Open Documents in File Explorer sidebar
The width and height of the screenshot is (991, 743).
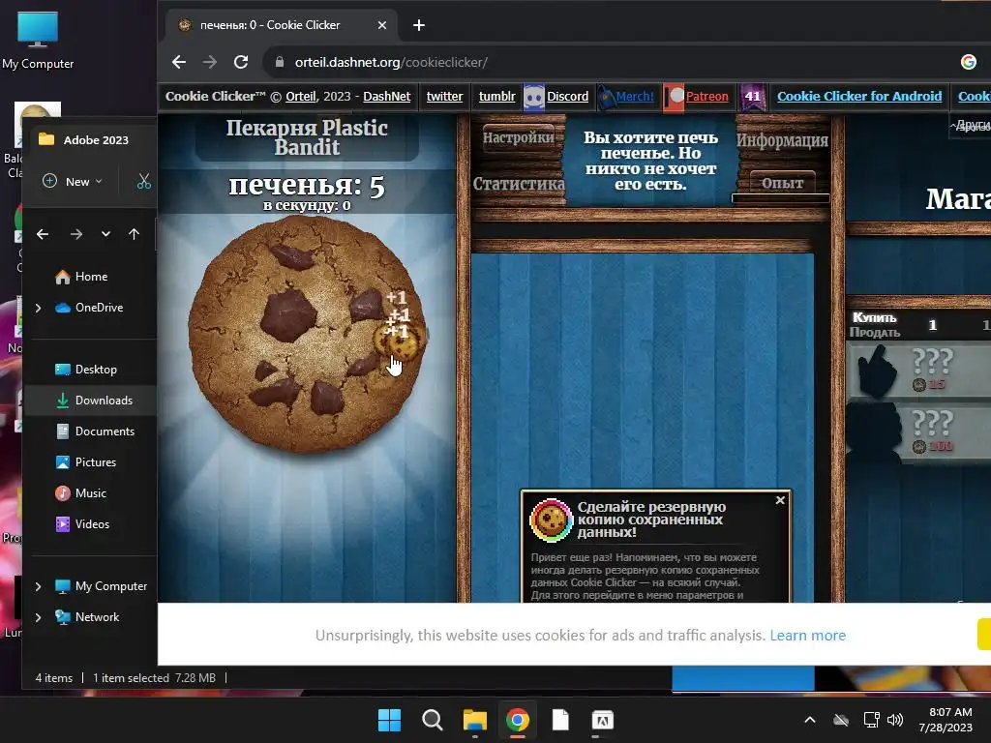coord(95,431)
